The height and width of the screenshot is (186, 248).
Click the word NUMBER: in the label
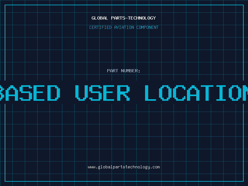click(x=131, y=71)
